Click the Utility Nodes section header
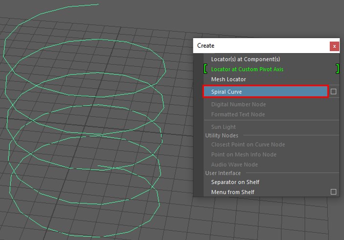 tap(222, 135)
